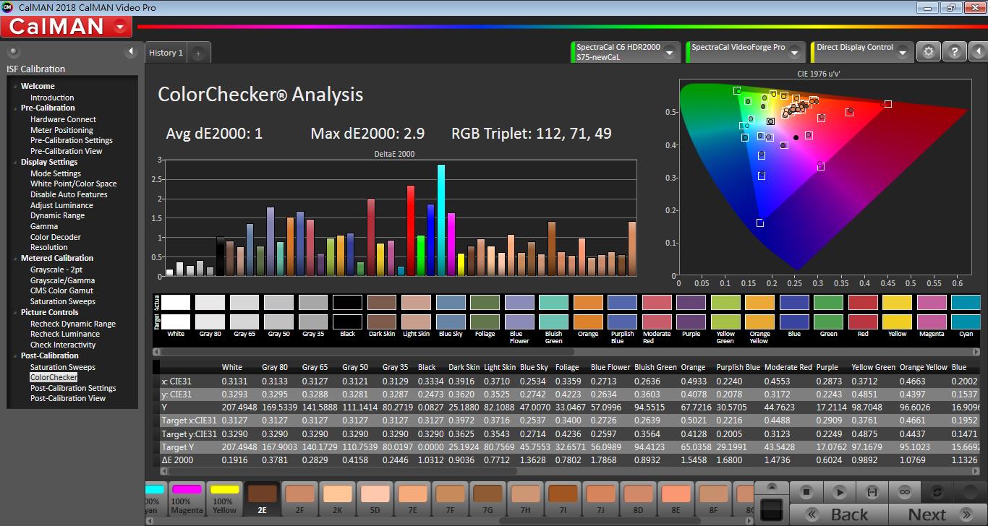
Task: Collapse the Metered Calibration tree section
Action: click(x=14, y=259)
